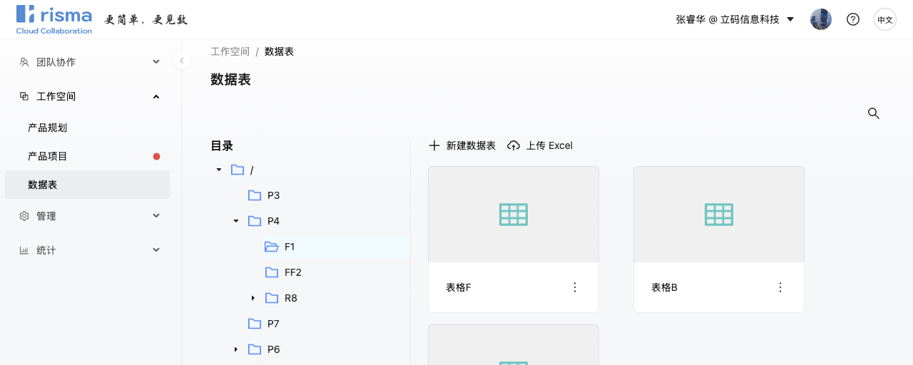This screenshot has height=365, width=913.
Task: Select the P6 folder label
Action: pos(274,349)
